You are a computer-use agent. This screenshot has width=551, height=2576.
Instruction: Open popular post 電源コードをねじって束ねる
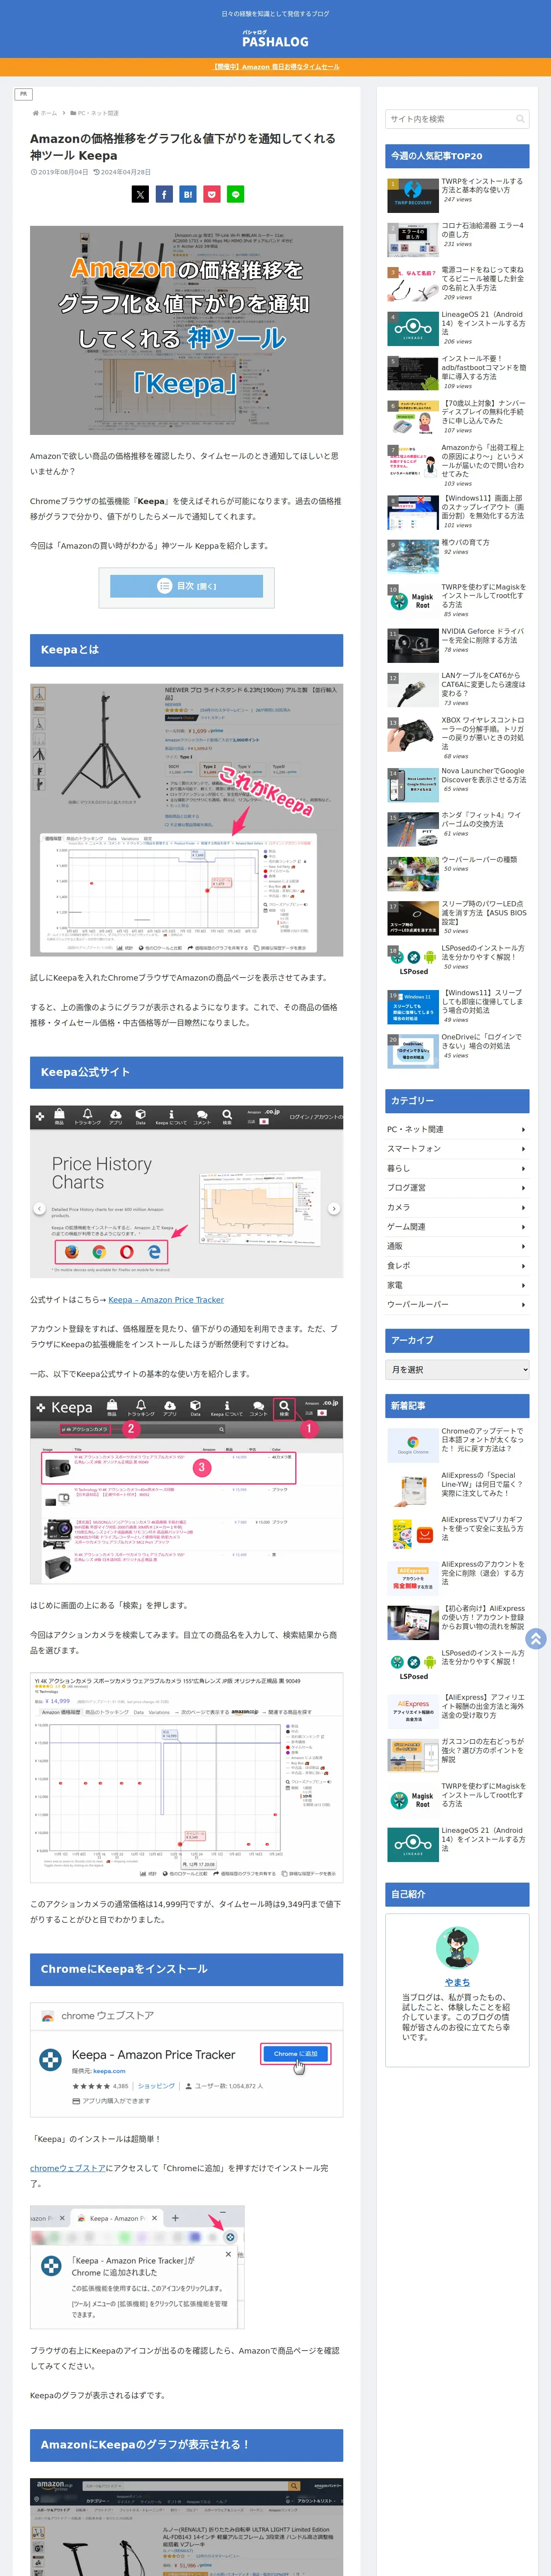457,283
